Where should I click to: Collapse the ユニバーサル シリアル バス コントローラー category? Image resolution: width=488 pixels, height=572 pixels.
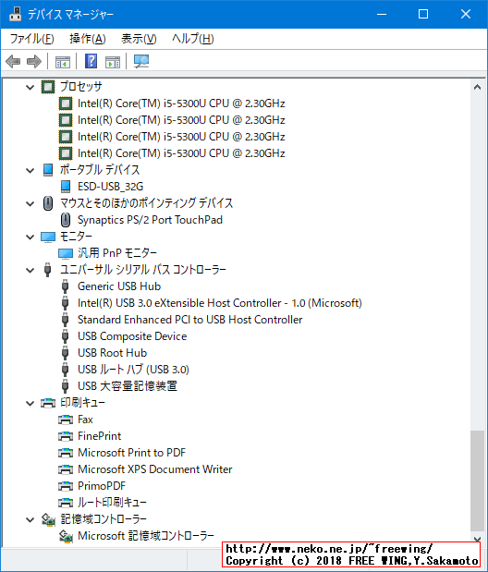[x=30, y=271]
